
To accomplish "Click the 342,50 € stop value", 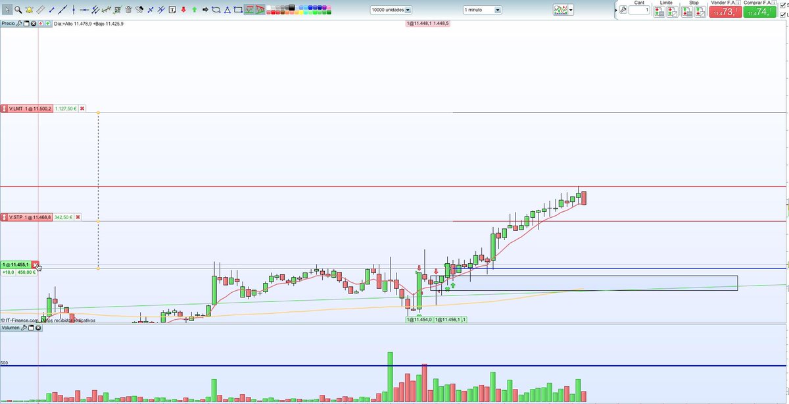I will tap(63, 217).
